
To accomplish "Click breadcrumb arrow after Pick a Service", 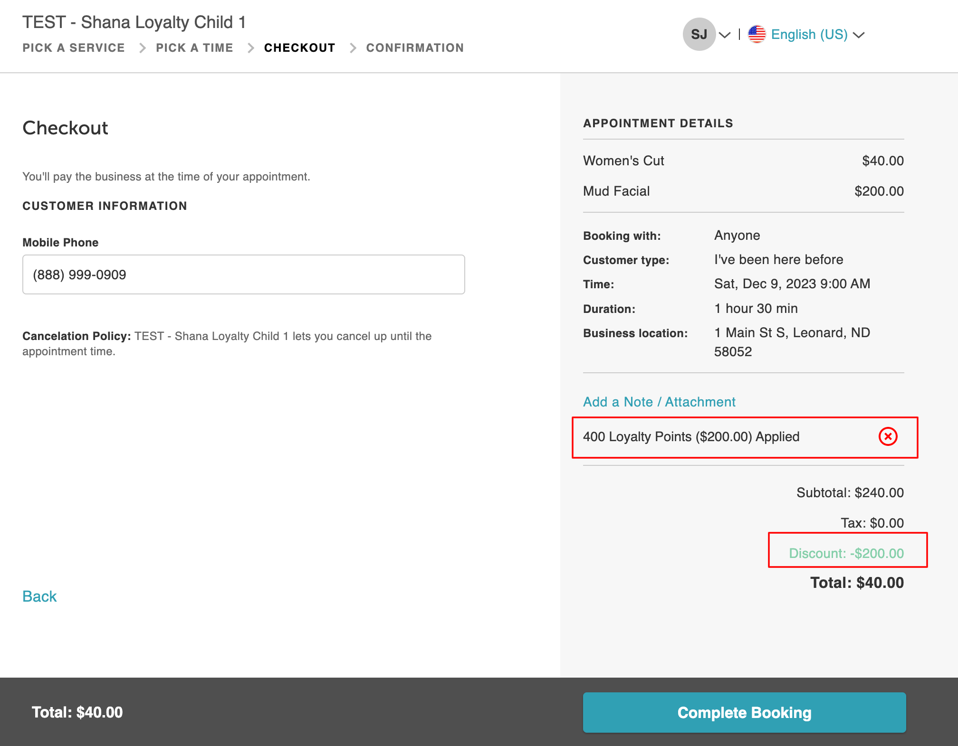I will pyautogui.click(x=142, y=48).
